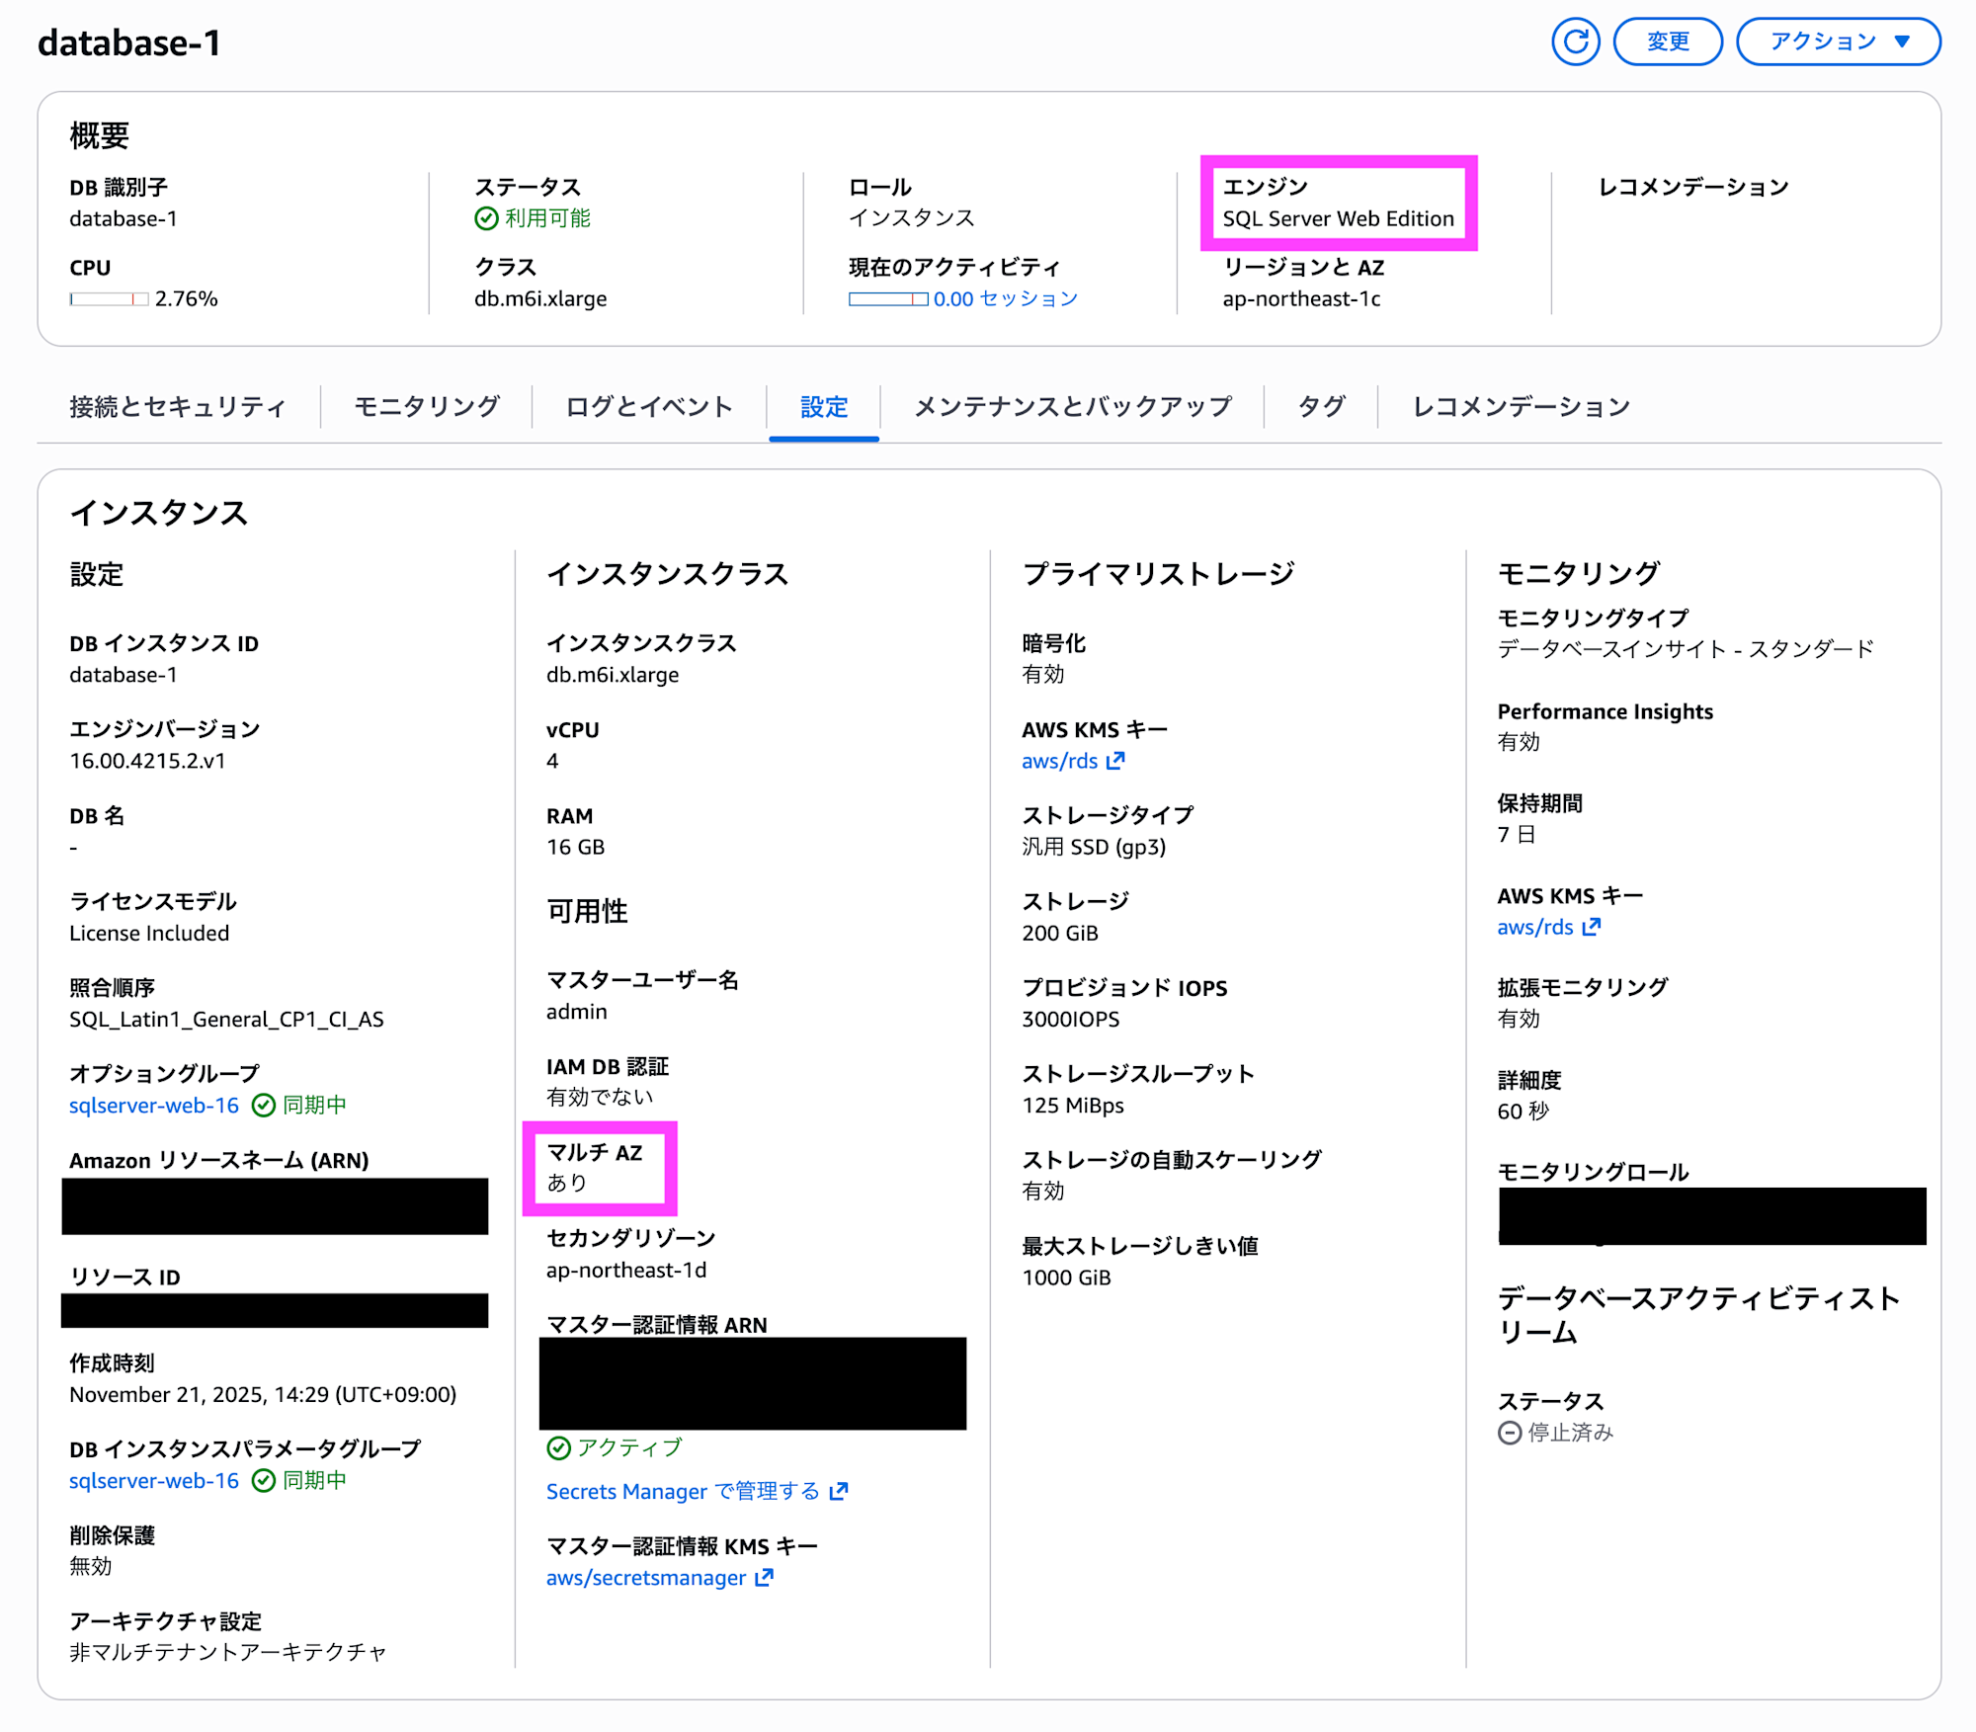This screenshot has width=1976, height=1732.
Task: Refresh instance details with the reload icon
Action: [1577, 41]
